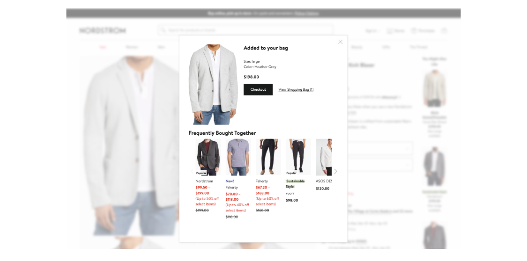The width and height of the screenshot is (527, 261).
Task: Click the Checkout button
Action: [x=258, y=89]
